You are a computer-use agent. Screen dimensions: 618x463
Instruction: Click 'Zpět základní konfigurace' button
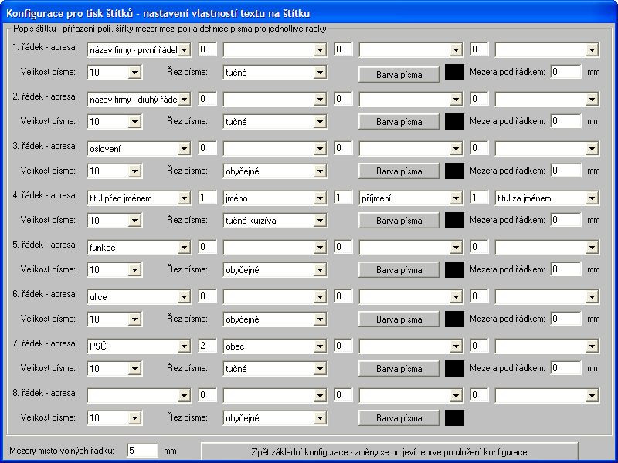coord(389,452)
